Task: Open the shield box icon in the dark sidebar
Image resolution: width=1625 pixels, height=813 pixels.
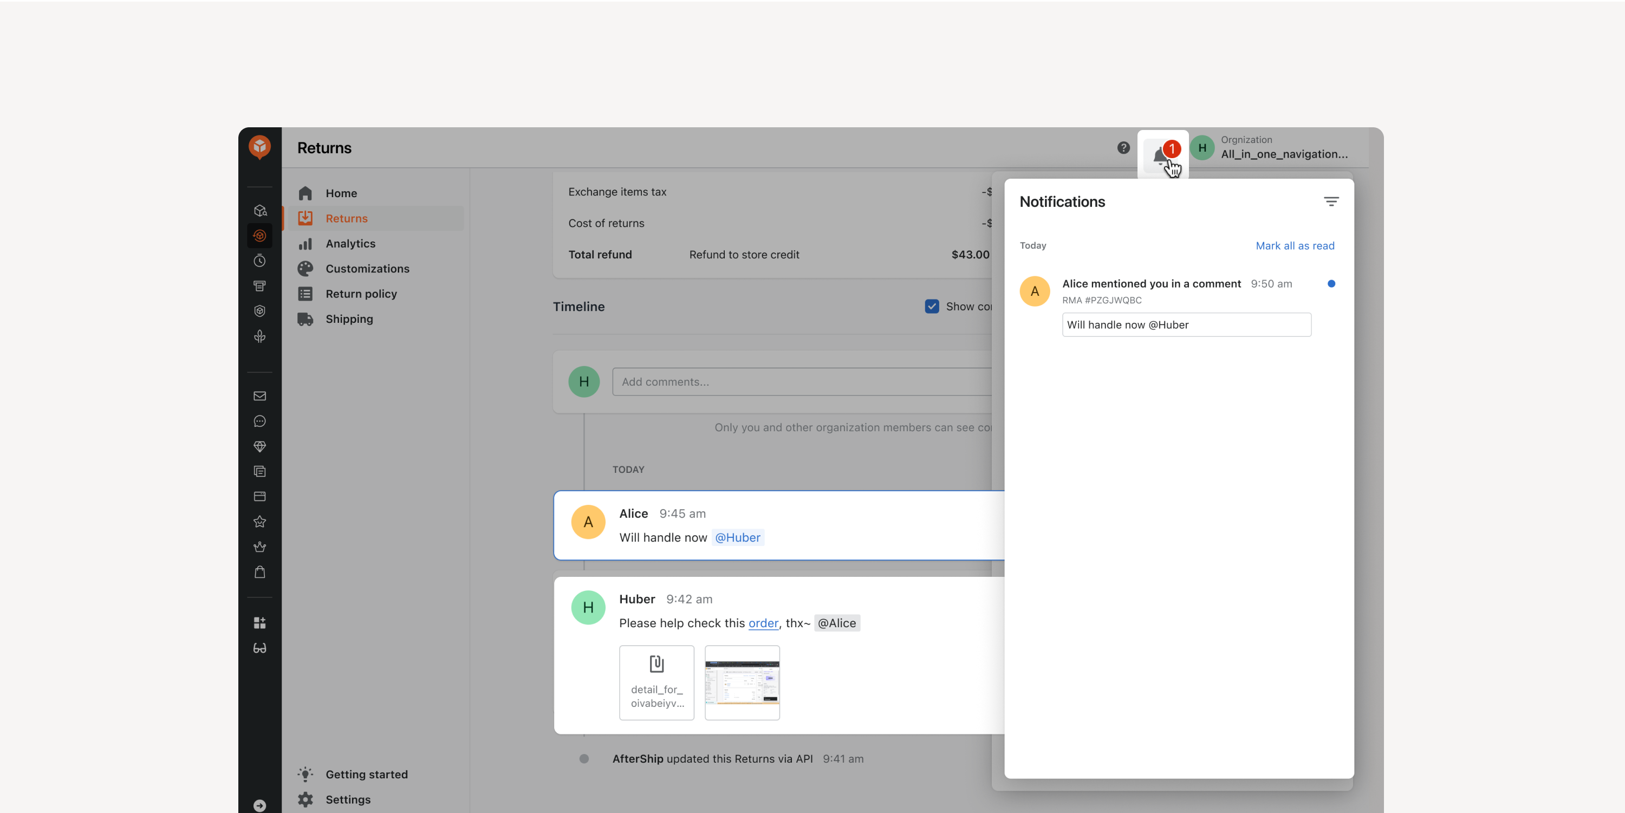Action: (259, 311)
